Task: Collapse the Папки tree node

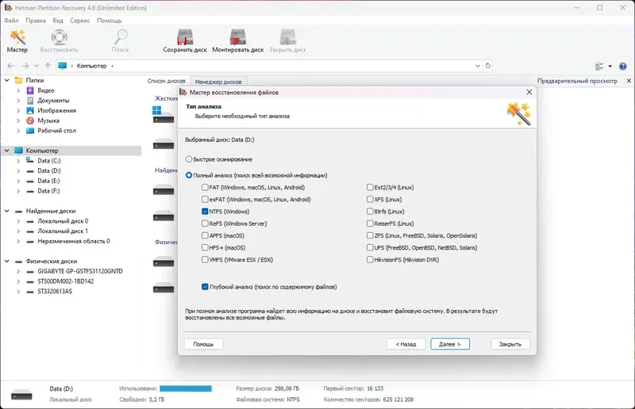Action: point(7,80)
